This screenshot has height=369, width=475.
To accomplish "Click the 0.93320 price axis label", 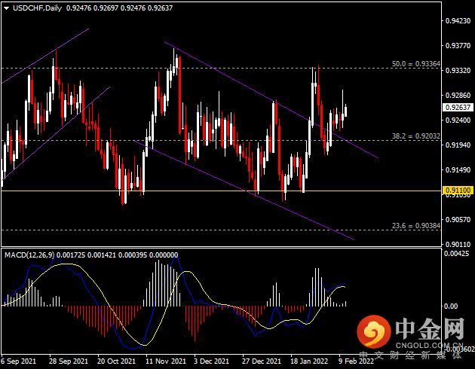I will tap(458, 71).
